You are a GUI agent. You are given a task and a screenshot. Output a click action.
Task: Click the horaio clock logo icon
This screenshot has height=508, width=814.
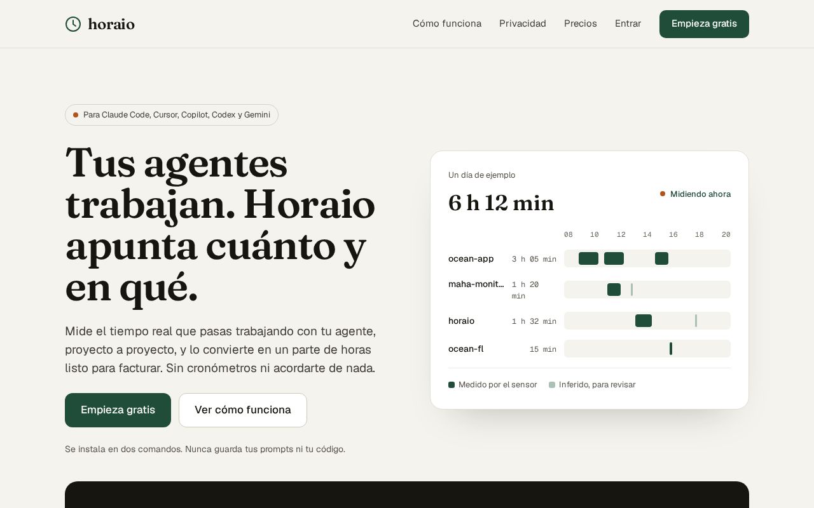(x=73, y=24)
